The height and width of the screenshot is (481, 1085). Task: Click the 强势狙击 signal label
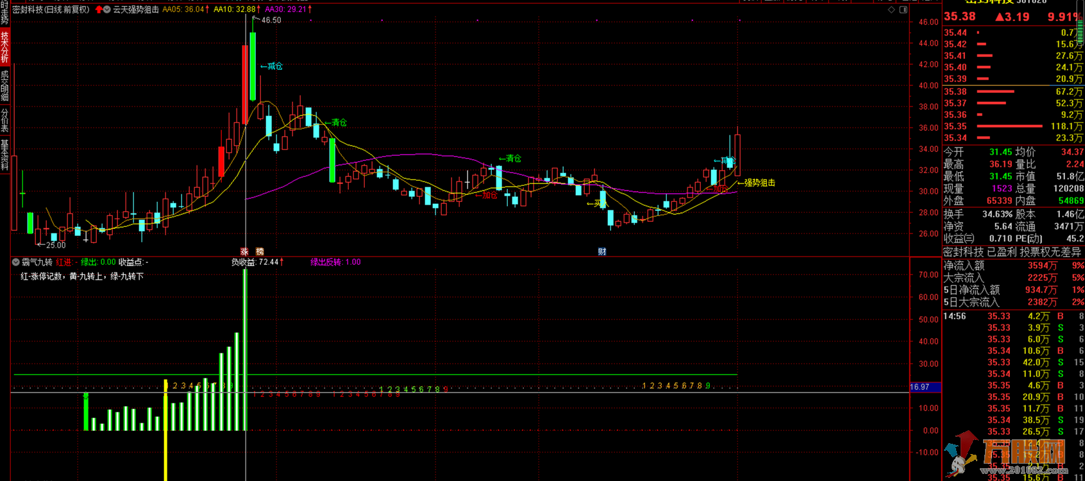pyautogui.click(x=757, y=183)
